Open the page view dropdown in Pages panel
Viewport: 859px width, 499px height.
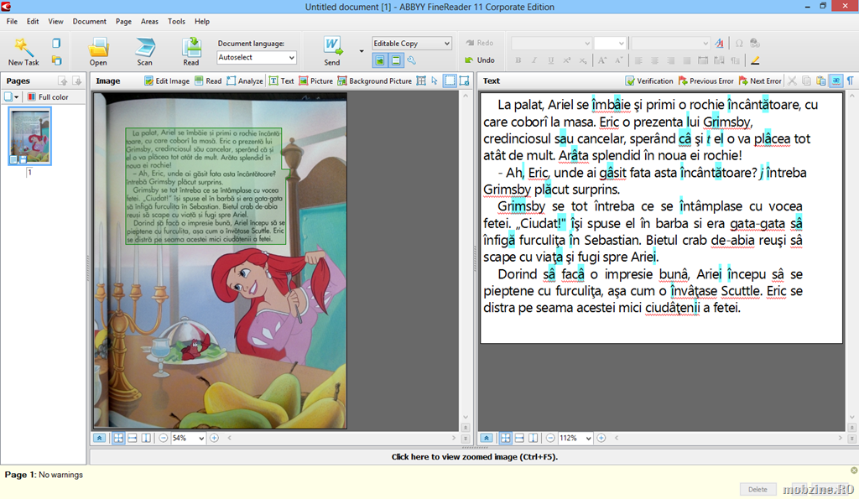coord(12,97)
